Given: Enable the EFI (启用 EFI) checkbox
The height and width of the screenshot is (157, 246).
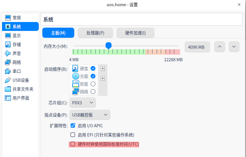Looking at the screenshot, I should click(73, 135).
